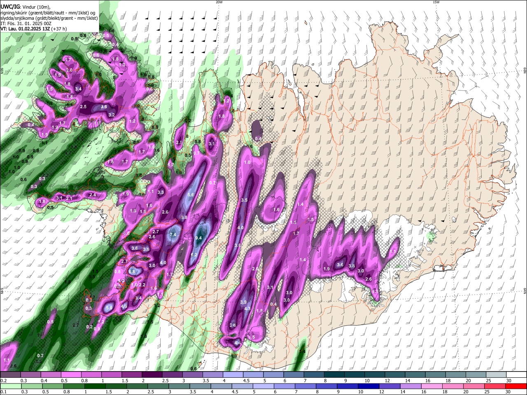Click the "0.1" label in the lower legend row

(3, 392)
